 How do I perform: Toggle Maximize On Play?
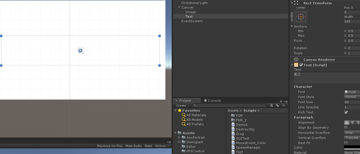pyautogui.click(x=110, y=146)
